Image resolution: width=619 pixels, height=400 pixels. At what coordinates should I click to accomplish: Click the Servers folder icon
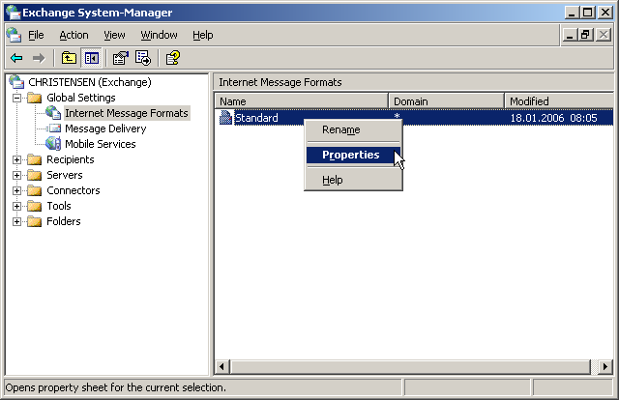[35, 175]
